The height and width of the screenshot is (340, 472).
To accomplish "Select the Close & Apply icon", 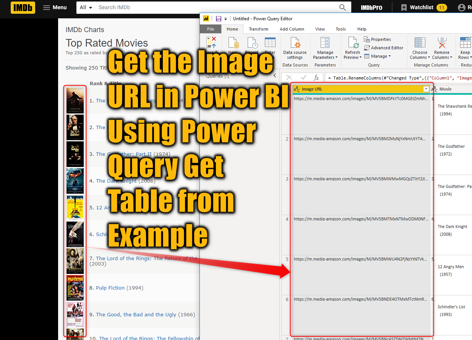I will [211, 43].
